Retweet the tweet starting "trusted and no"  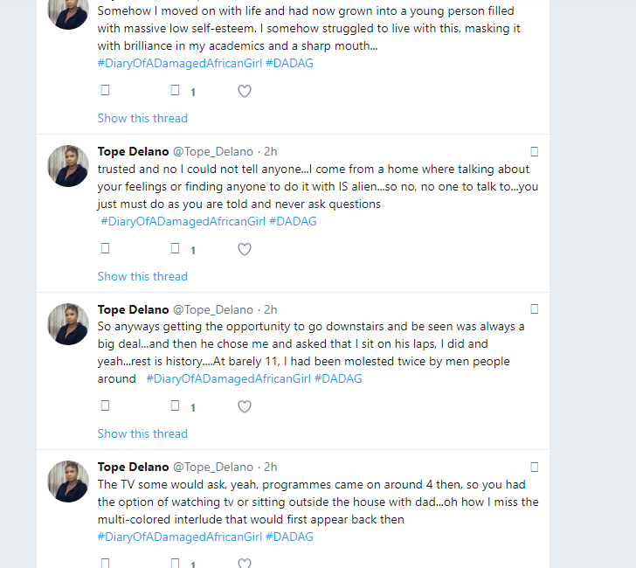click(x=176, y=249)
